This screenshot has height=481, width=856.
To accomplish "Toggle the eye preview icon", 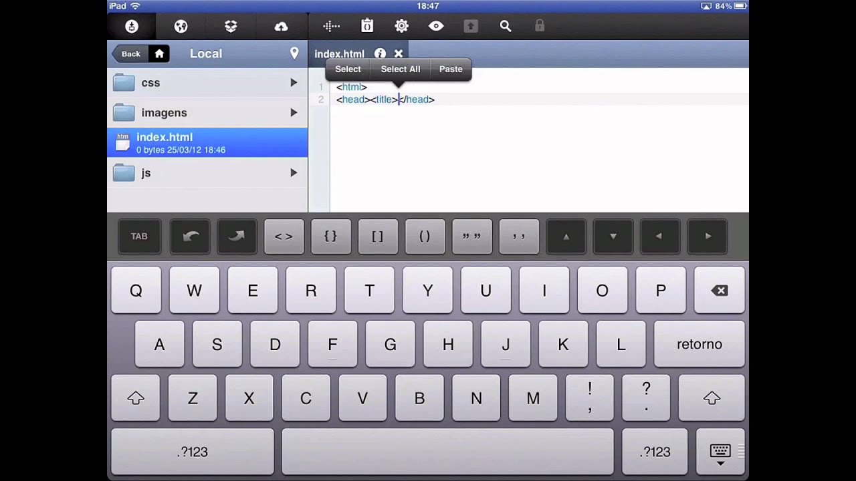I will [436, 26].
